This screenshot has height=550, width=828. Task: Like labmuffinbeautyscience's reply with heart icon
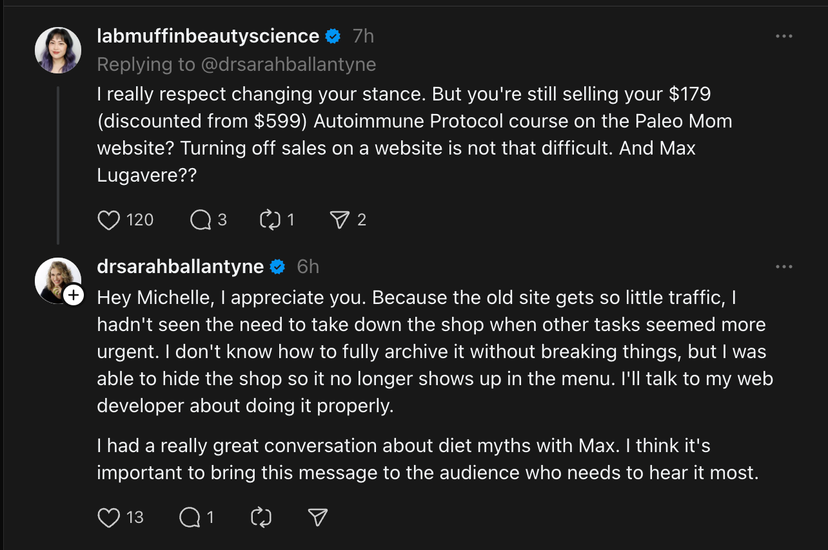pyautogui.click(x=109, y=220)
